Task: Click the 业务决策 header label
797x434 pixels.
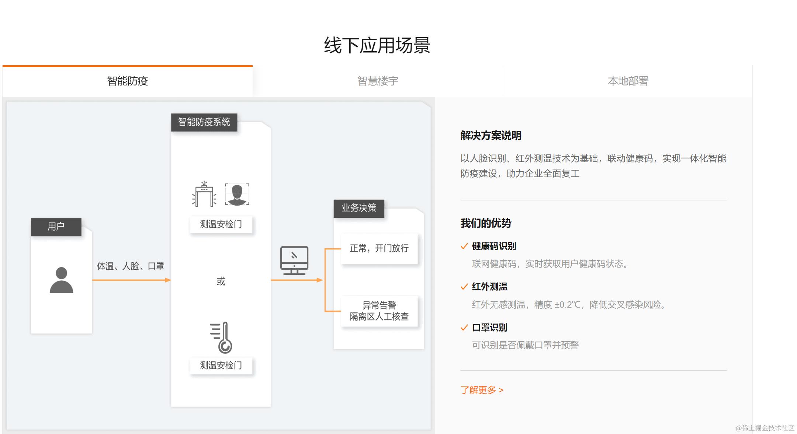Action: click(359, 208)
